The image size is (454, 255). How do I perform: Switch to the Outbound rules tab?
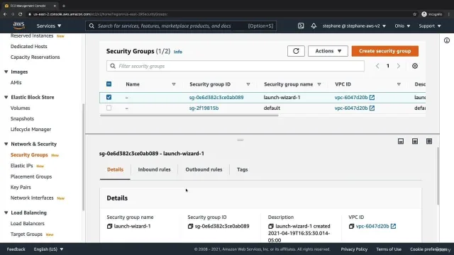(204, 170)
